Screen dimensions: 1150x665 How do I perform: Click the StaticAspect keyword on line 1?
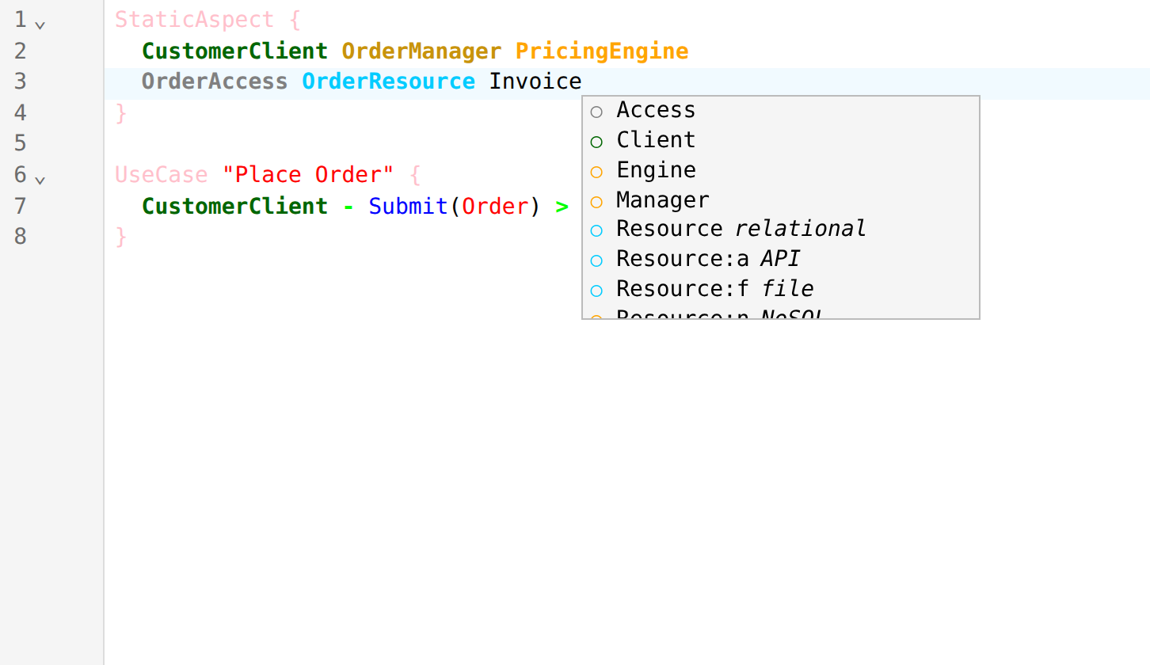coord(195,20)
